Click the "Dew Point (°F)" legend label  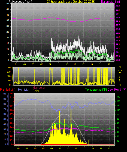tap(117, 90)
